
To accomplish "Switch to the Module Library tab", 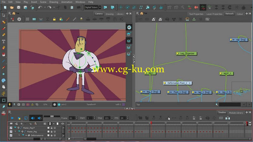I will pos(236,113).
